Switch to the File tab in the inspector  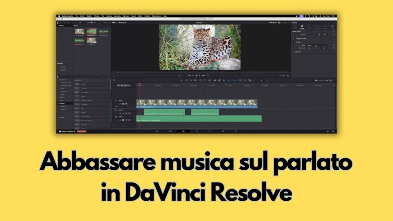(333, 27)
